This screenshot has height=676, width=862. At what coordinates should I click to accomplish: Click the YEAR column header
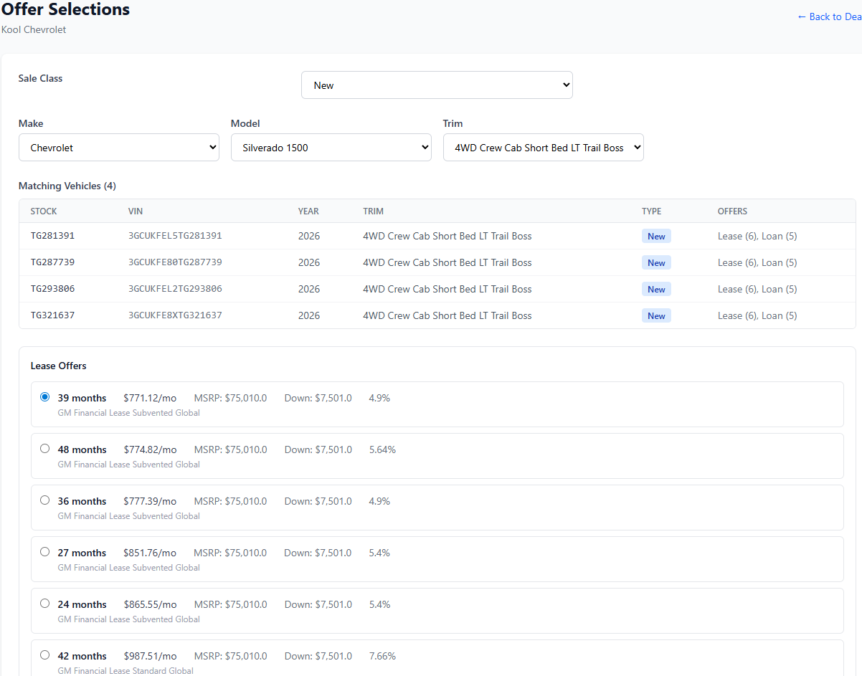308,211
